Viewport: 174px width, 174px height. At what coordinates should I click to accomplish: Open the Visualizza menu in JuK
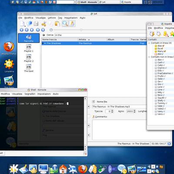tap(40, 18)
